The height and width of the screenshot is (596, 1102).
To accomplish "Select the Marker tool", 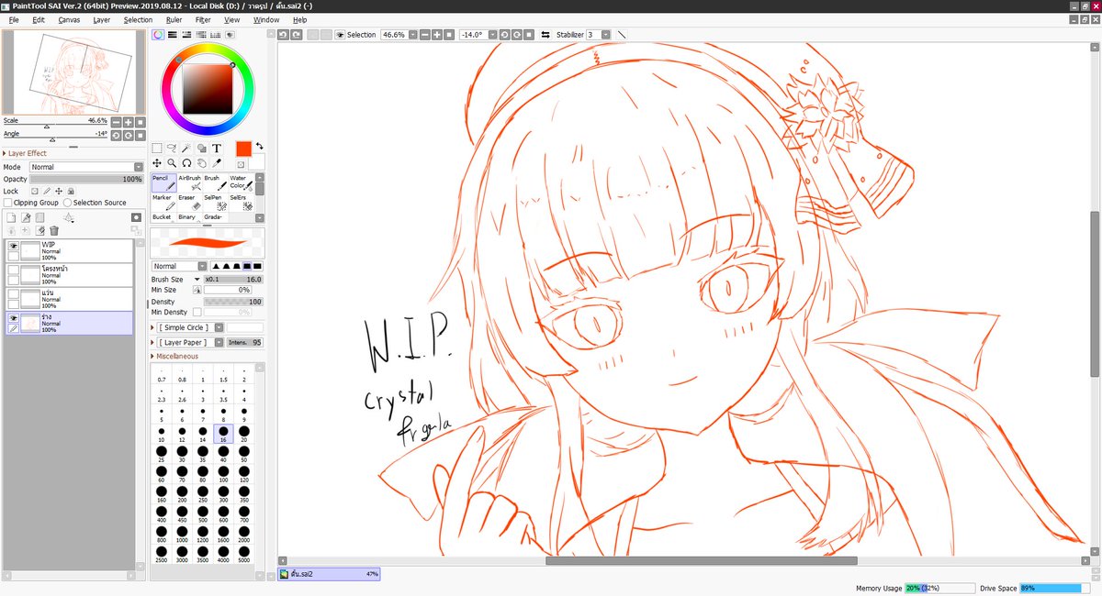I will (x=163, y=203).
